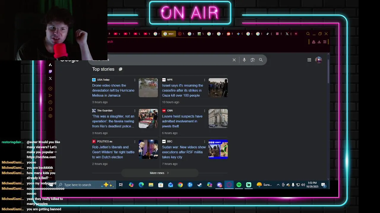This screenshot has height=213, width=380.
Task: Switch to the TikTok browser tab
Action: (269, 34)
